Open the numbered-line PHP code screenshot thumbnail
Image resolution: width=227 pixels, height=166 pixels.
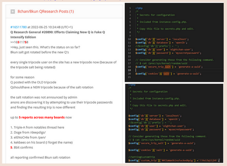174,43
